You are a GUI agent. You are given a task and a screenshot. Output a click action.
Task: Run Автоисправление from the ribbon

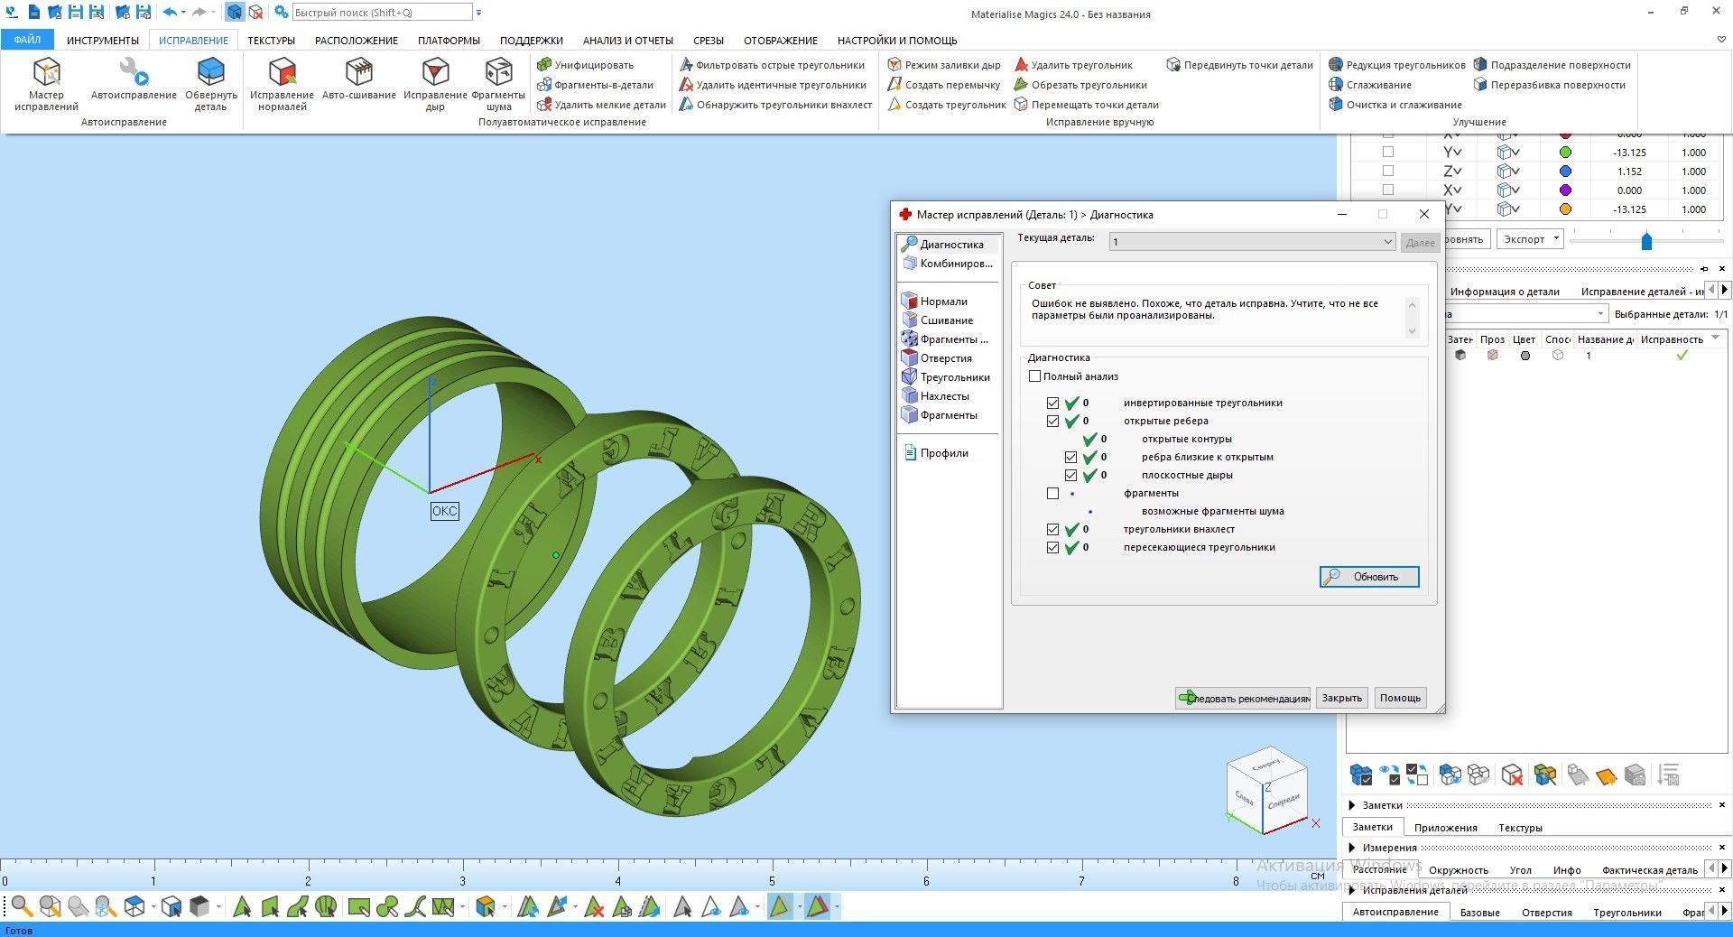[x=134, y=79]
